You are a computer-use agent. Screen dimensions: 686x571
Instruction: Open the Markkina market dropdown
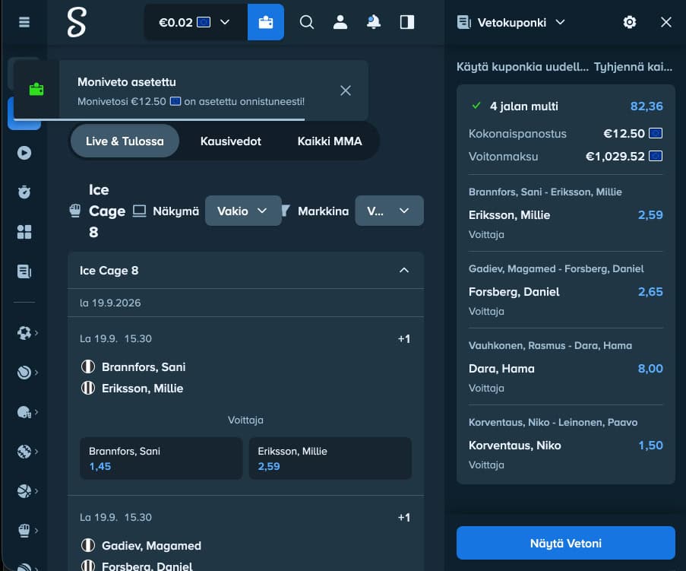coord(389,211)
